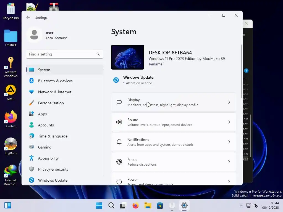Viewport: 283px width, 212px height.
Task: Open Microsoft Store from the taskbar
Action: 160,205
